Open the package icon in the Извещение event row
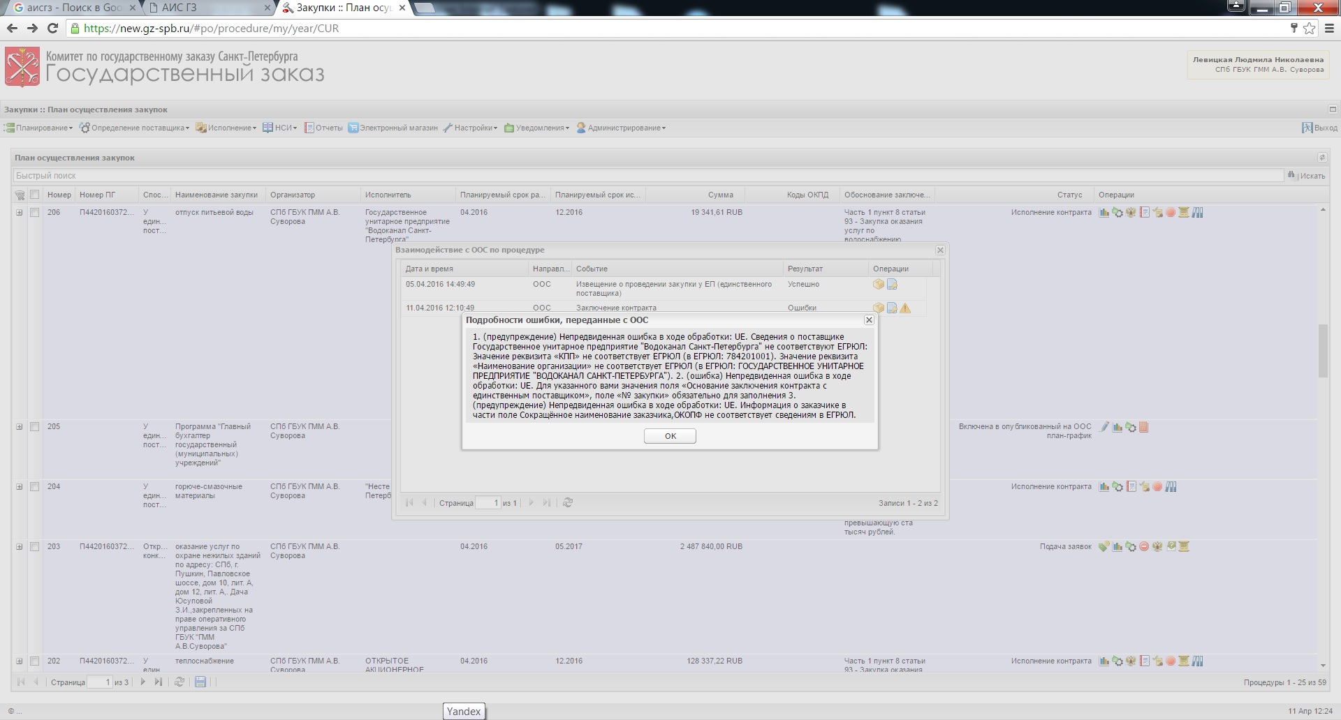 coord(879,285)
